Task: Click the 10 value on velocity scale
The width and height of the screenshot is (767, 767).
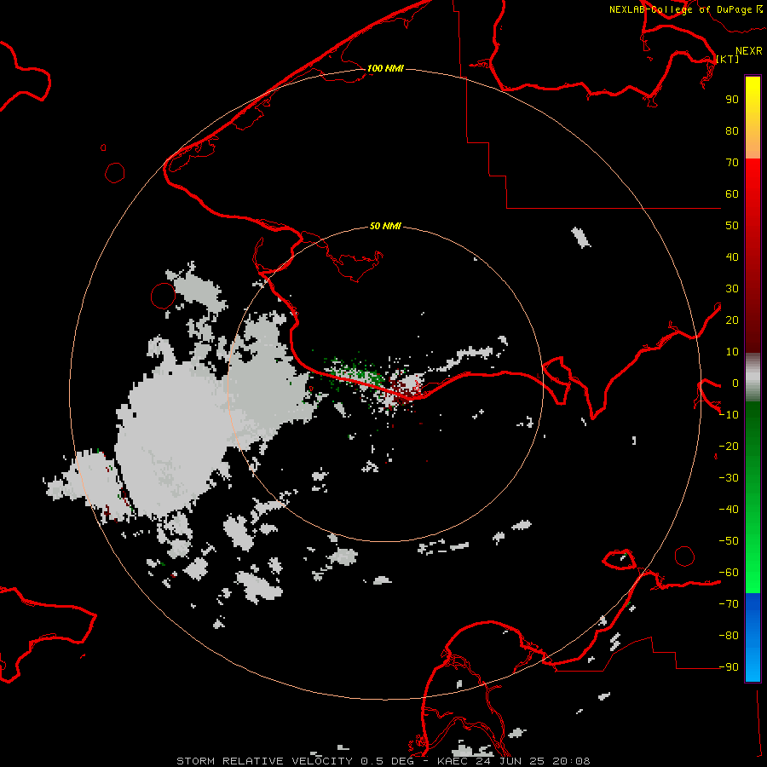Action: [x=732, y=352]
